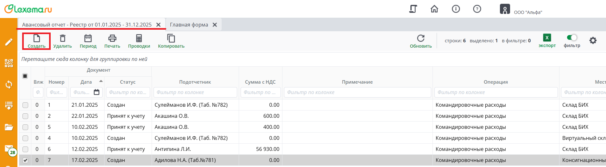Screen dimensions: 606x167
Task: Click the Удалить trash icon
Action: [63, 39]
